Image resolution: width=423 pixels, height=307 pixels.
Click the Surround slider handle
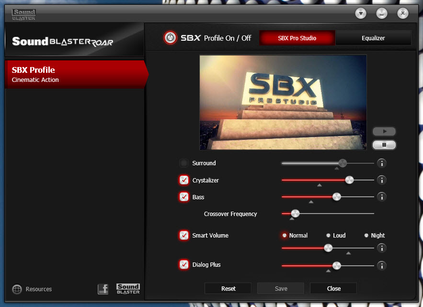343,163
